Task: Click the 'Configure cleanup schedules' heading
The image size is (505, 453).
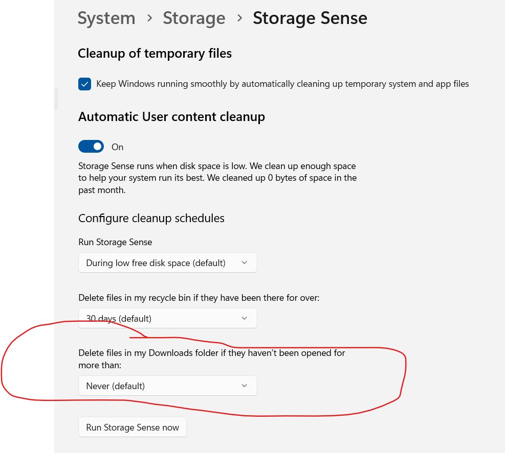Action: click(151, 219)
